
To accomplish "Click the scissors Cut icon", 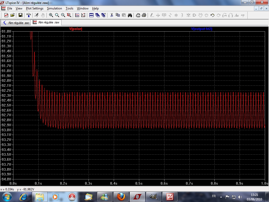I will (x=112, y=15).
